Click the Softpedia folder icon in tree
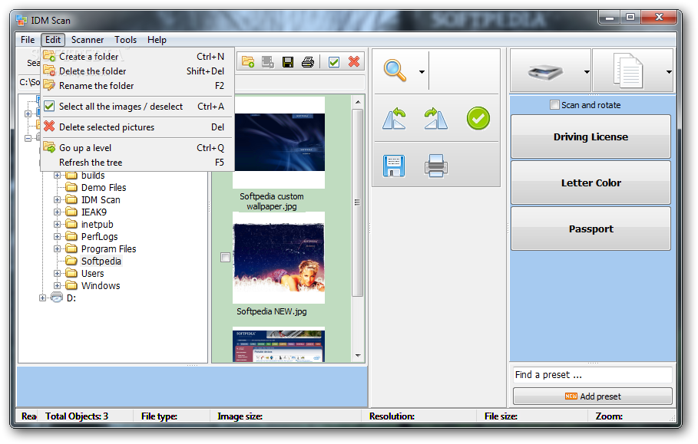698x444 pixels. [71, 261]
